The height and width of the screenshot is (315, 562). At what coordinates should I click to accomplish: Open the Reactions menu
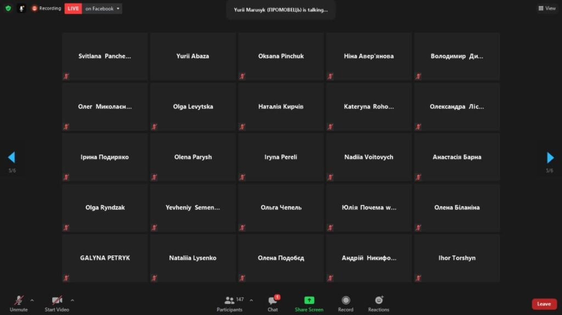coord(379,303)
